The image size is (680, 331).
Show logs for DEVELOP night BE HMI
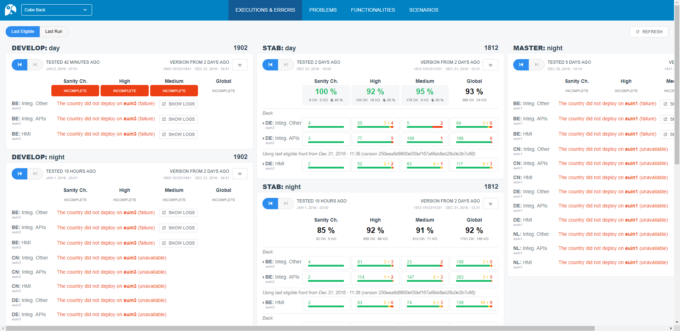coord(178,243)
